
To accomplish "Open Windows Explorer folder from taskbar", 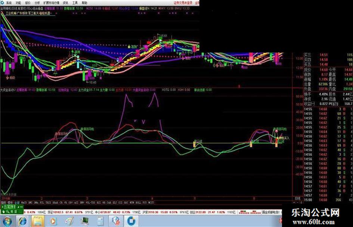I will pyautogui.click(x=38, y=221).
